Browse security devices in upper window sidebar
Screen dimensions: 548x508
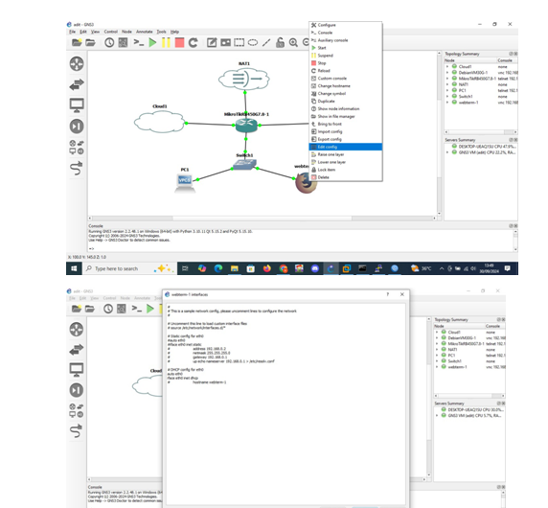pos(77,127)
